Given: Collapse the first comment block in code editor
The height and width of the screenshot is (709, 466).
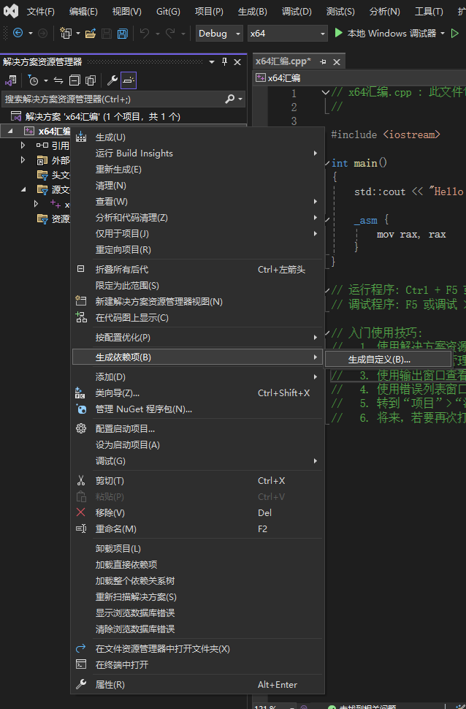Looking at the screenshot, I should [x=325, y=92].
